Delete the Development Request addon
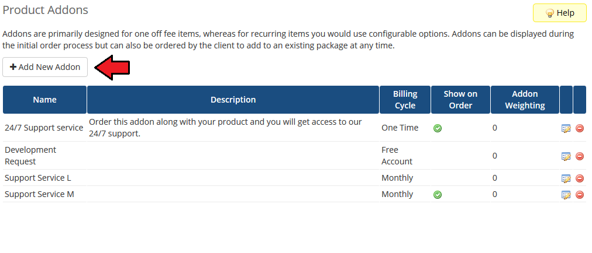This screenshot has width=592, height=253. click(x=580, y=156)
